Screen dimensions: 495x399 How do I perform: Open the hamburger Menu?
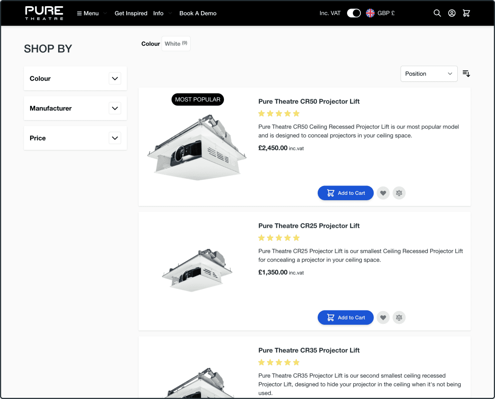(x=88, y=13)
